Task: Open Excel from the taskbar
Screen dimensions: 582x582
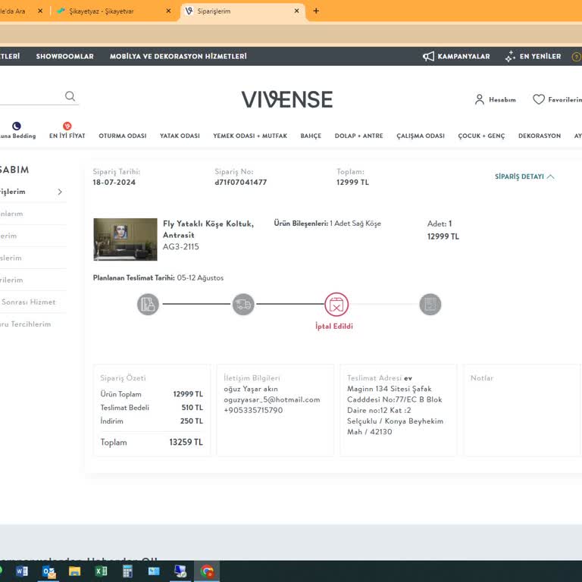Action: [x=101, y=571]
